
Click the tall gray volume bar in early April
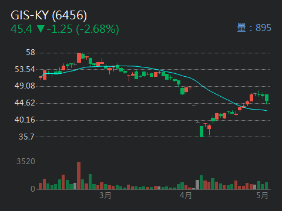(x=197, y=185)
